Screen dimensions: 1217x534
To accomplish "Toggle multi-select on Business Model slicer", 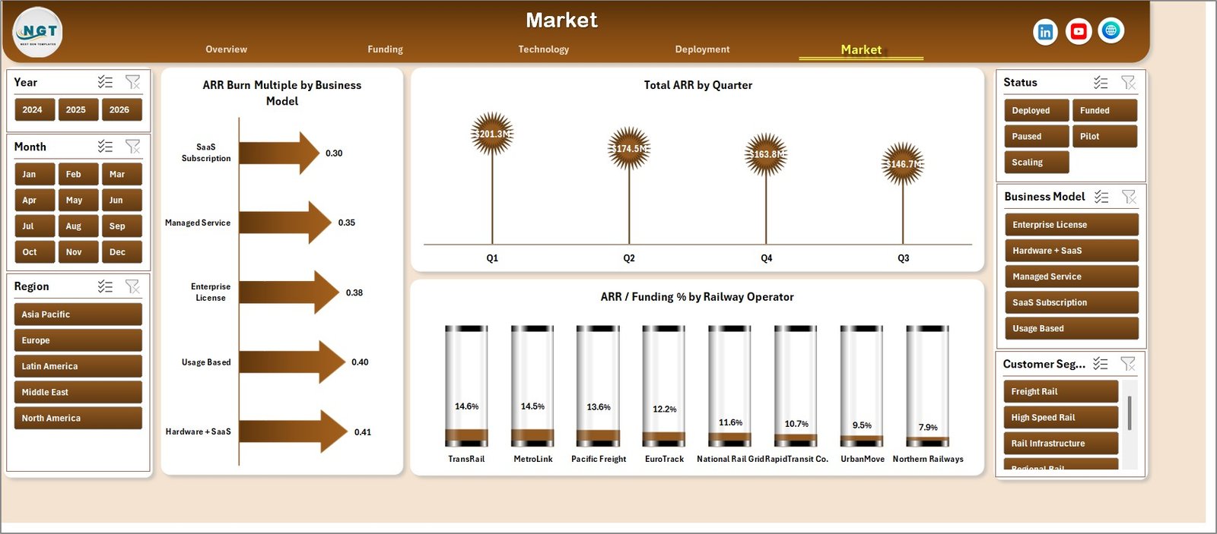I will point(1101,197).
